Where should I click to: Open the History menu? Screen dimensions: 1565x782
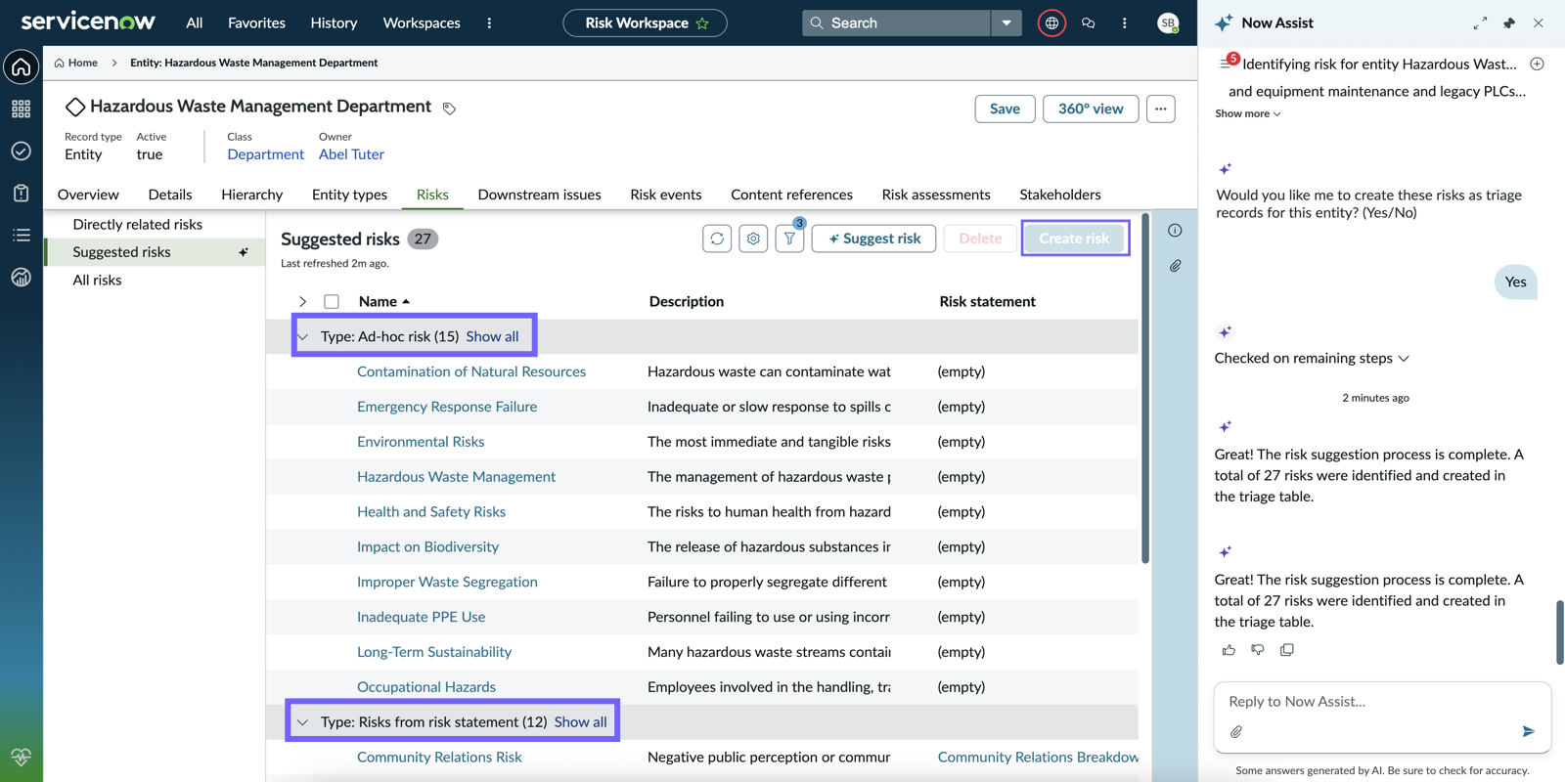[334, 22]
